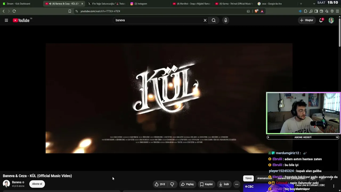341x192 pixels.
Task: View site information beside the URL
Action: pos(77,11)
